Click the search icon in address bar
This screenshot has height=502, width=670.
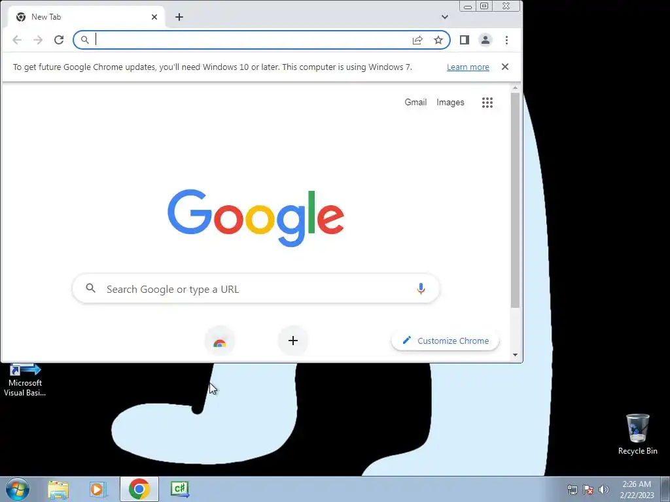click(85, 40)
